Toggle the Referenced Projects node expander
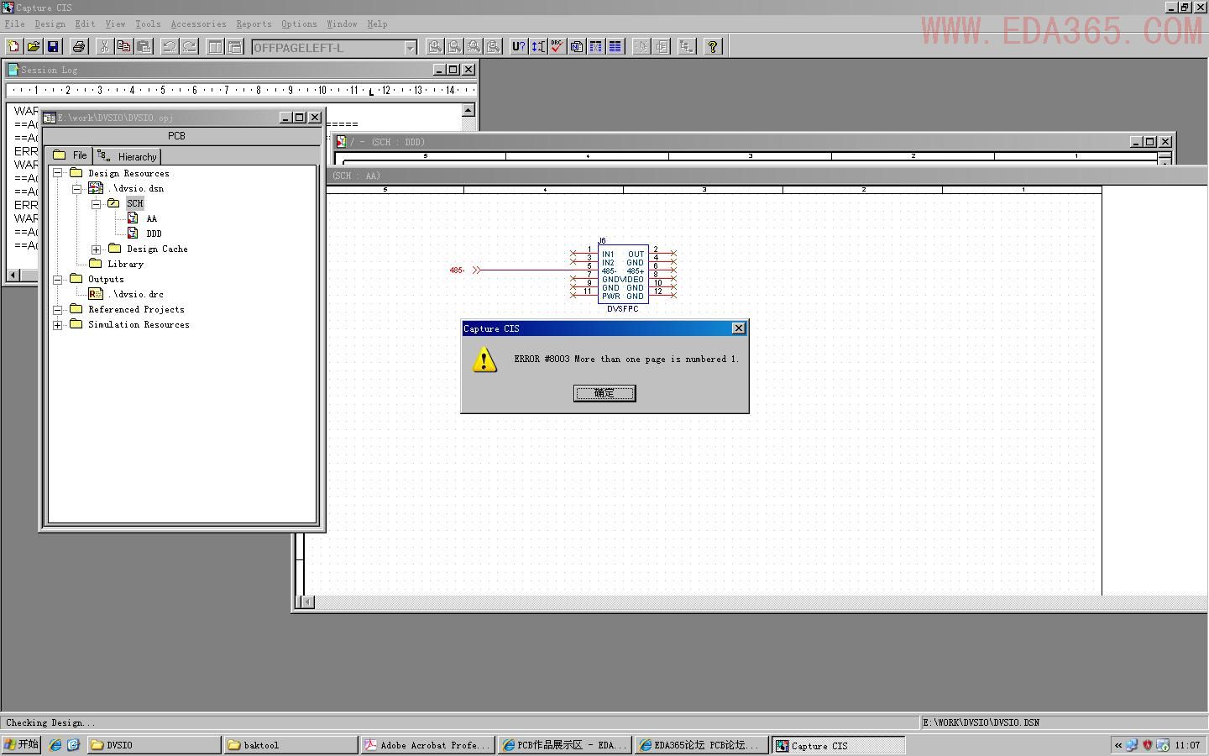 58,309
